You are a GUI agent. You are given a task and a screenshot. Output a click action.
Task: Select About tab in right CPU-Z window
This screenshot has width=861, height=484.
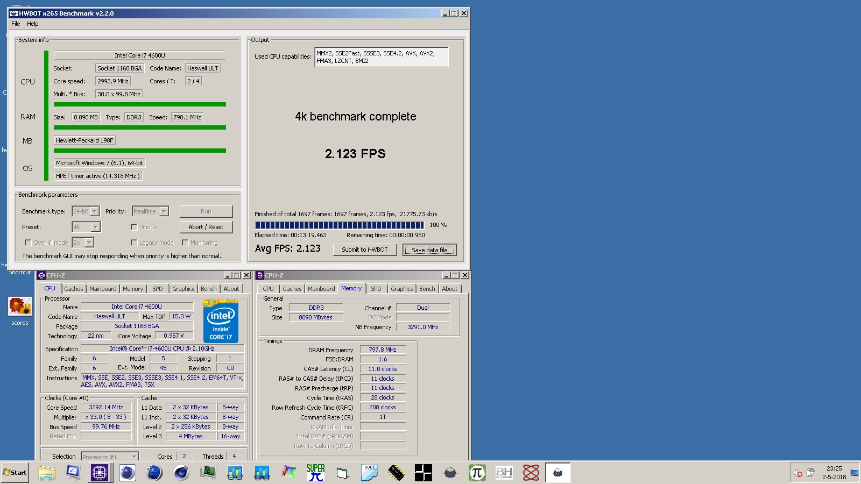(450, 289)
